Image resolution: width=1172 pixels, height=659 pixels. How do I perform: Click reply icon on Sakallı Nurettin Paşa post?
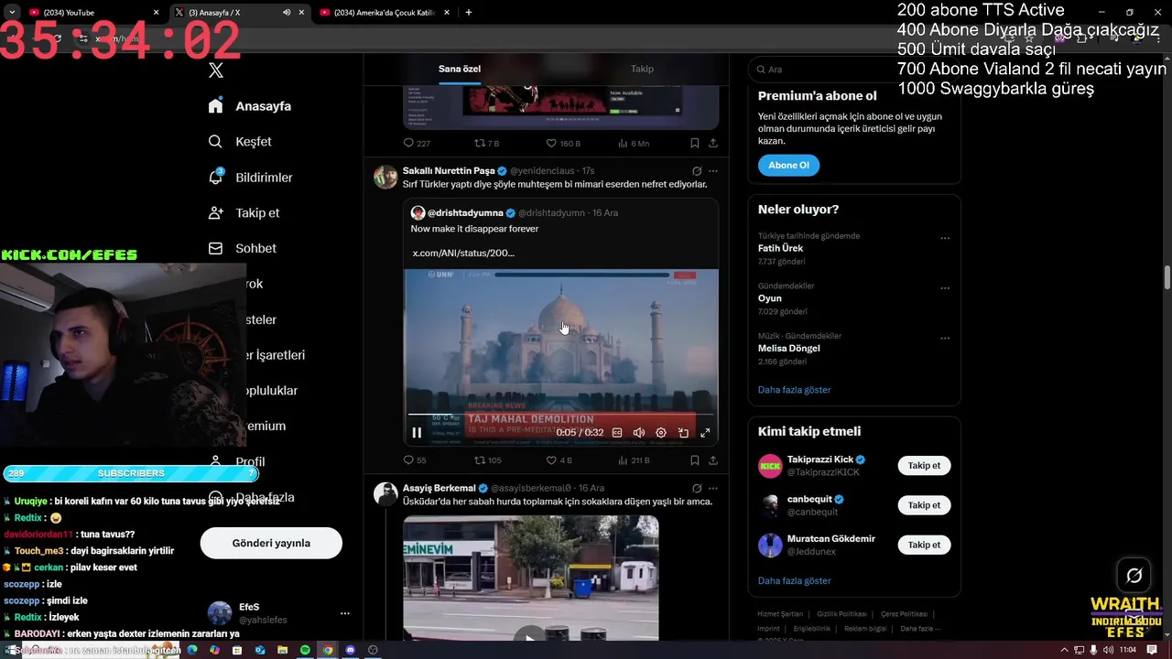click(408, 460)
